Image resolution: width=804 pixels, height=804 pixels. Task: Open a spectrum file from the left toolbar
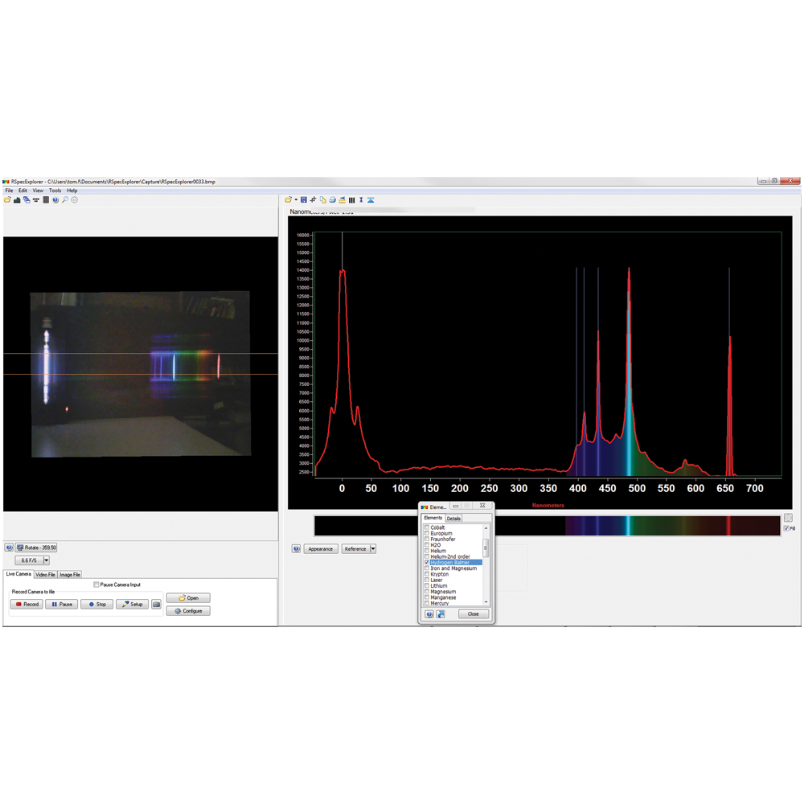[8, 199]
